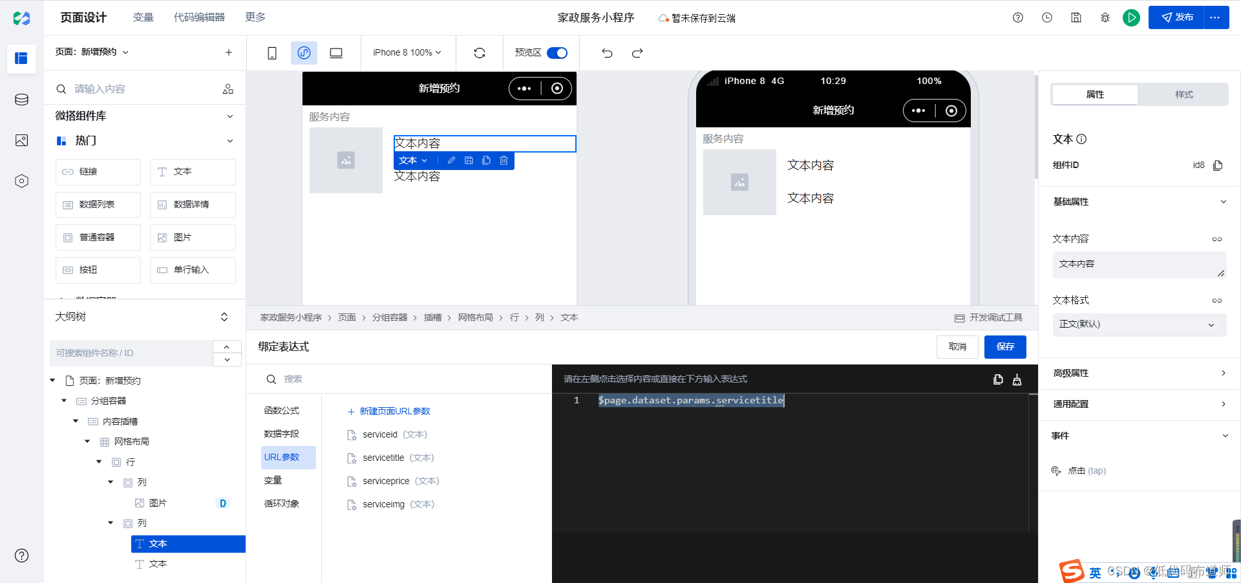Switch to mobile phone preview mode
Viewport: 1241px width, 583px height.
pyautogui.click(x=272, y=53)
